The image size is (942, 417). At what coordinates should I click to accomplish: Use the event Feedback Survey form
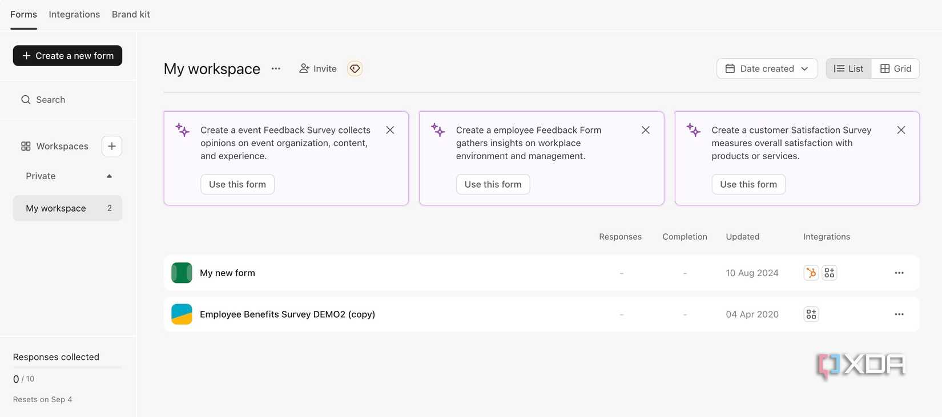(x=237, y=184)
